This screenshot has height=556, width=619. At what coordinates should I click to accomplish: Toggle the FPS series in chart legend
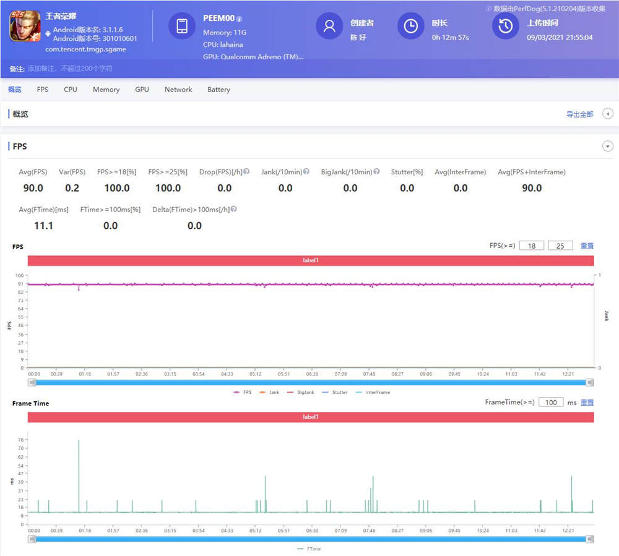[243, 392]
